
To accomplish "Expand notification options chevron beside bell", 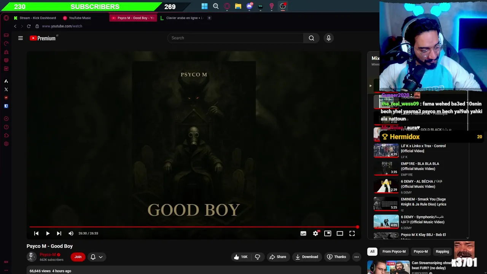I will (101, 257).
